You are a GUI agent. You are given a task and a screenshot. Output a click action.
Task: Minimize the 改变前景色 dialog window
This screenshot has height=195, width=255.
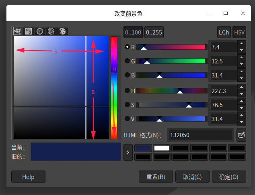click(x=208, y=13)
